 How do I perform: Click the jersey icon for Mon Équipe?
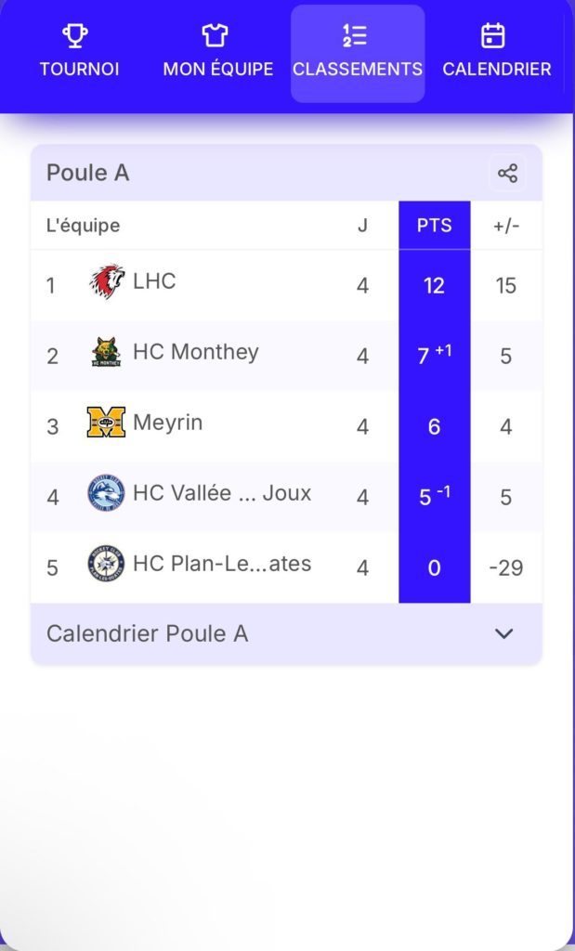(215, 36)
